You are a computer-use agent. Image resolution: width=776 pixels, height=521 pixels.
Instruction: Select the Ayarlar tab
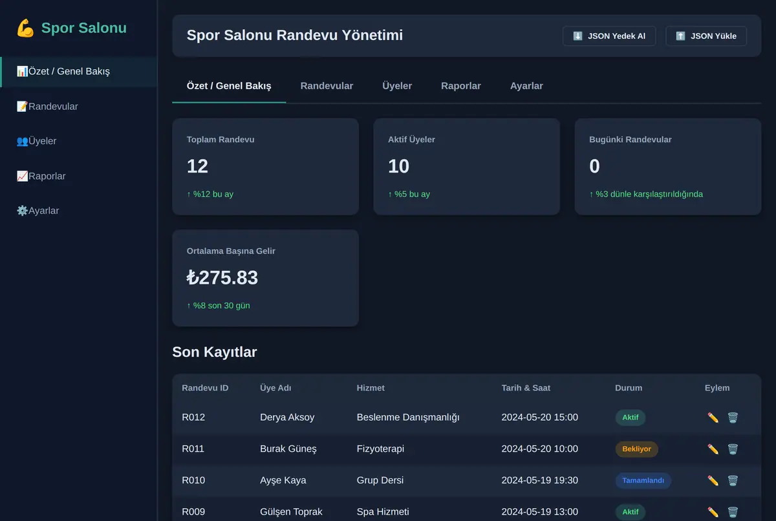pos(526,86)
